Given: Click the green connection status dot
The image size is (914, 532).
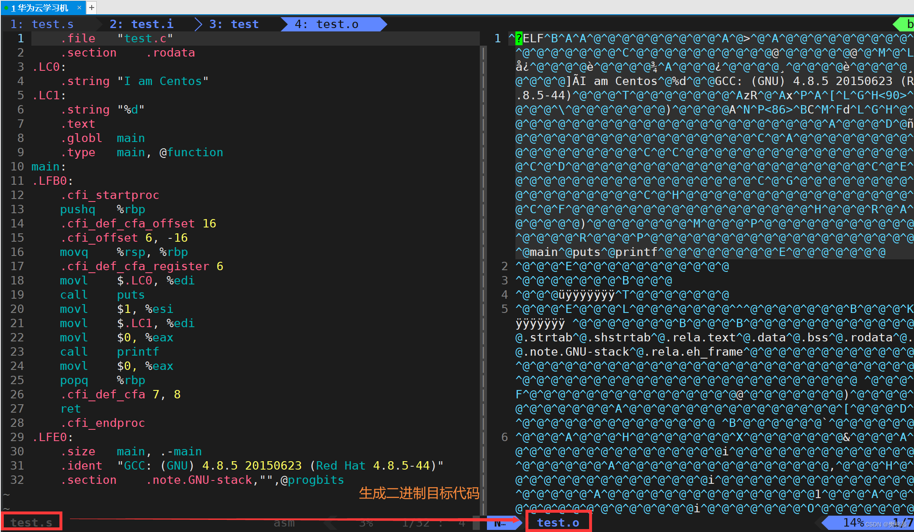Looking at the screenshot, I should coord(6,8).
